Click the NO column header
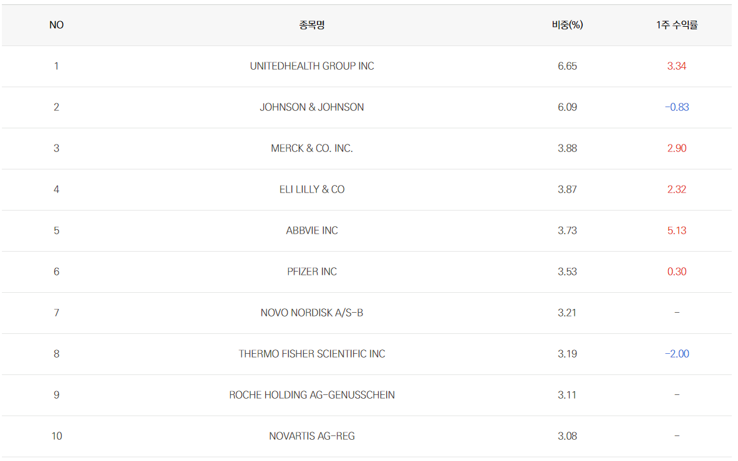This screenshot has width=738, height=461. point(57,25)
